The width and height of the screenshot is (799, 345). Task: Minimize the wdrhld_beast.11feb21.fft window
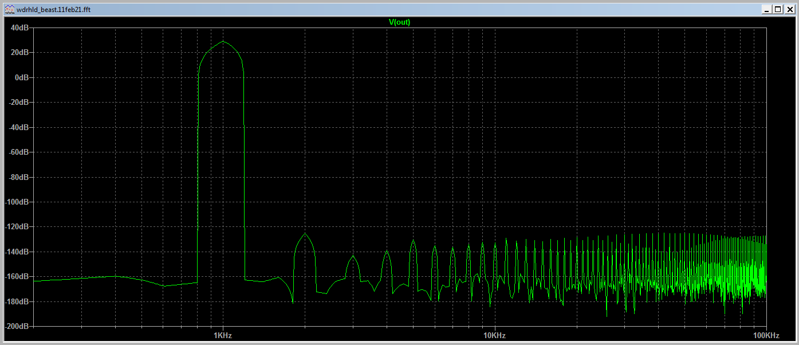tap(767, 9)
